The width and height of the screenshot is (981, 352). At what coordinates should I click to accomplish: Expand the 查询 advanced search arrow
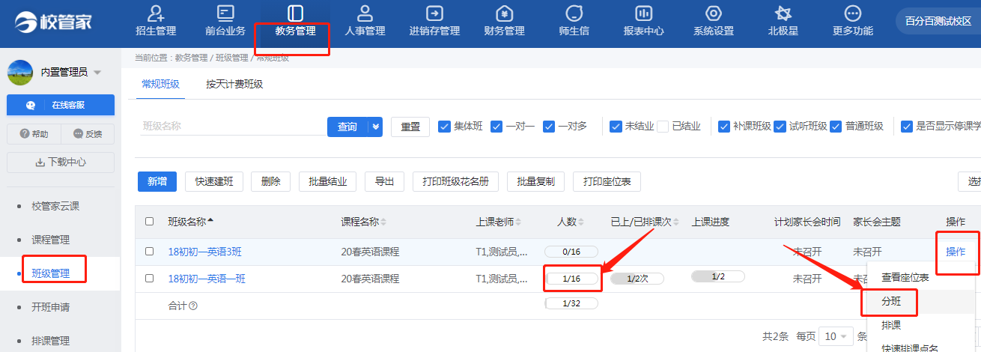(376, 127)
